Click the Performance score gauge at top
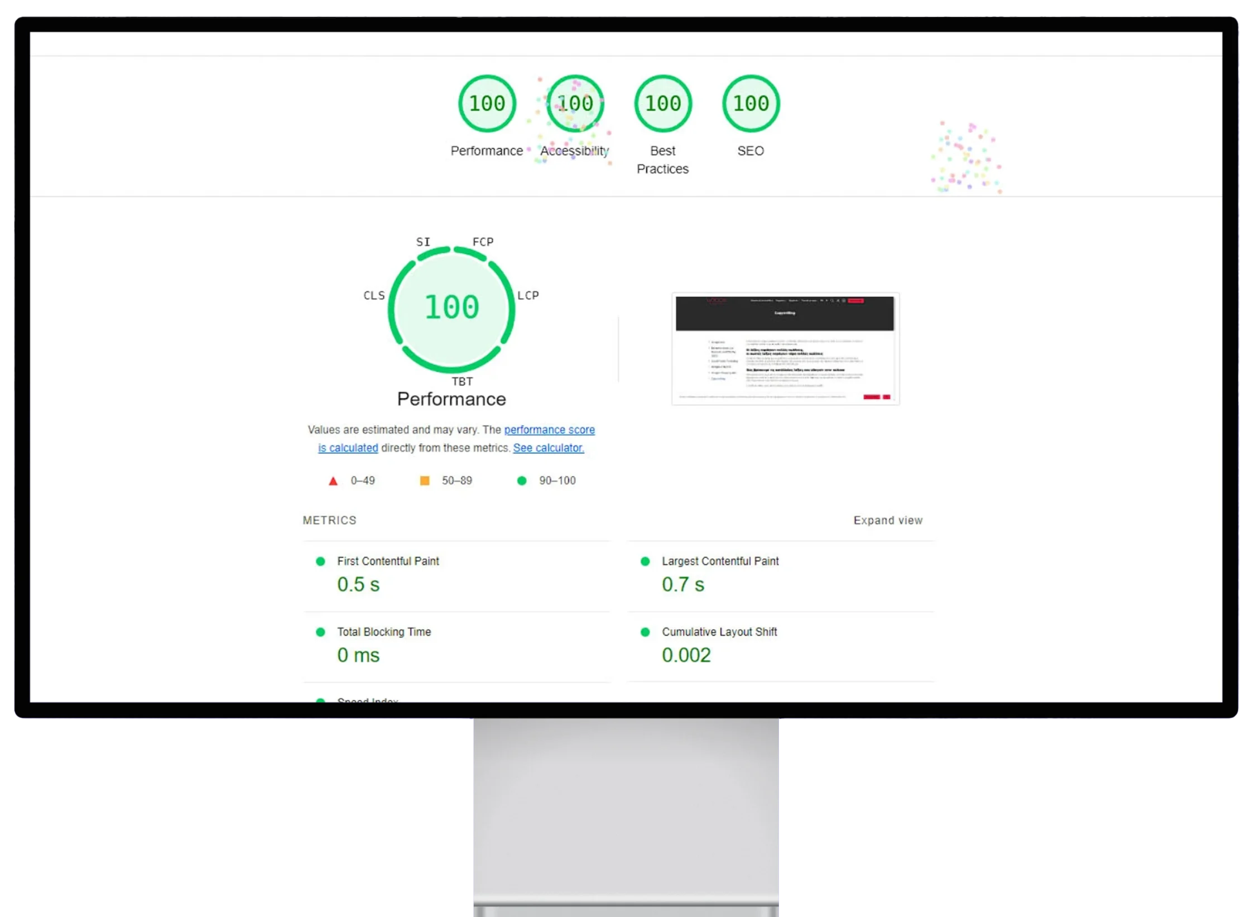The image size is (1250, 917). [487, 104]
